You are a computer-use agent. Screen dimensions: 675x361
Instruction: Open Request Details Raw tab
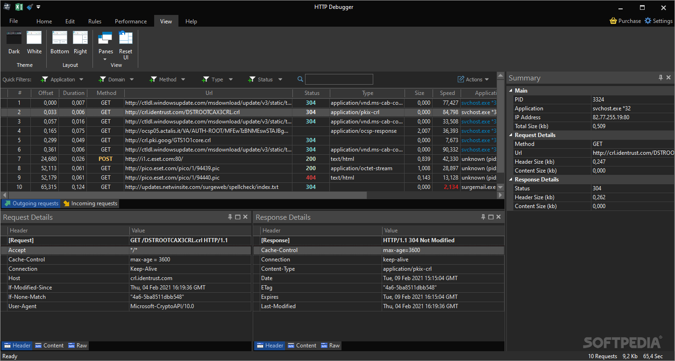click(78, 346)
